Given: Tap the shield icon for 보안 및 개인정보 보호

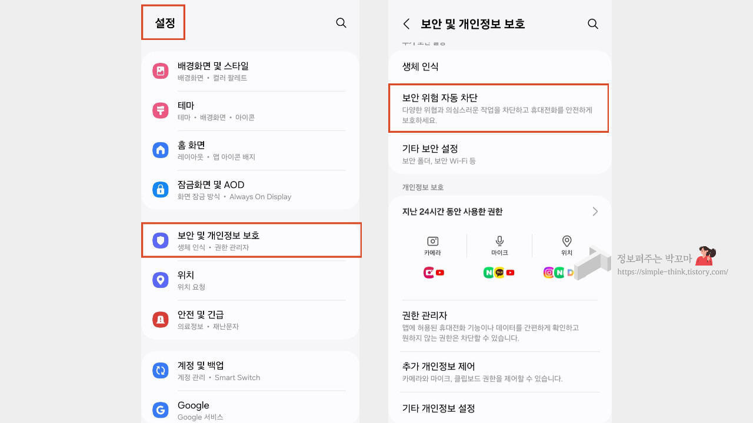Looking at the screenshot, I should point(161,240).
